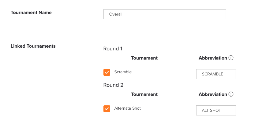Click the white checkmark beside Scramble
The width and height of the screenshot is (258, 124).
[x=107, y=72]
